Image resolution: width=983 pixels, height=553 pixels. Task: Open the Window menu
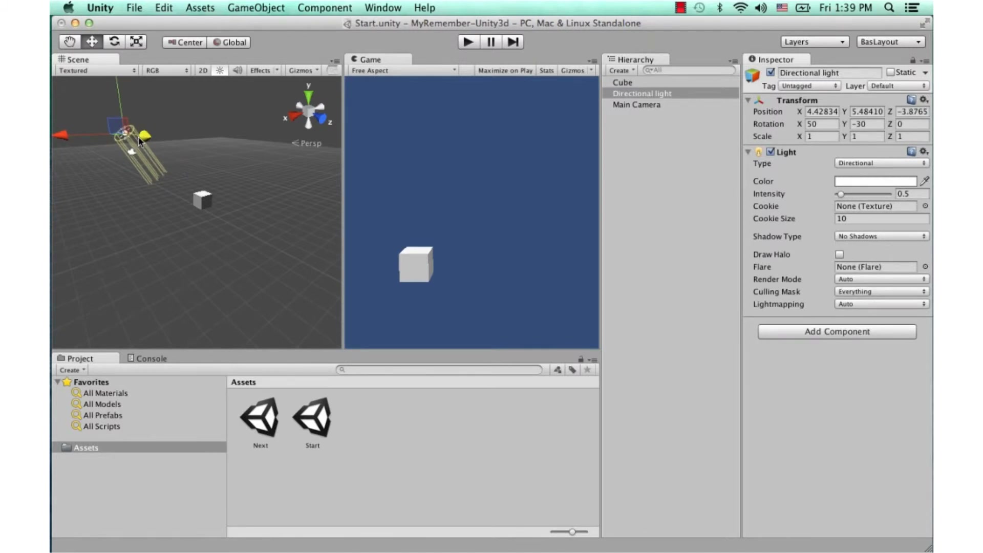click(383, 8)
